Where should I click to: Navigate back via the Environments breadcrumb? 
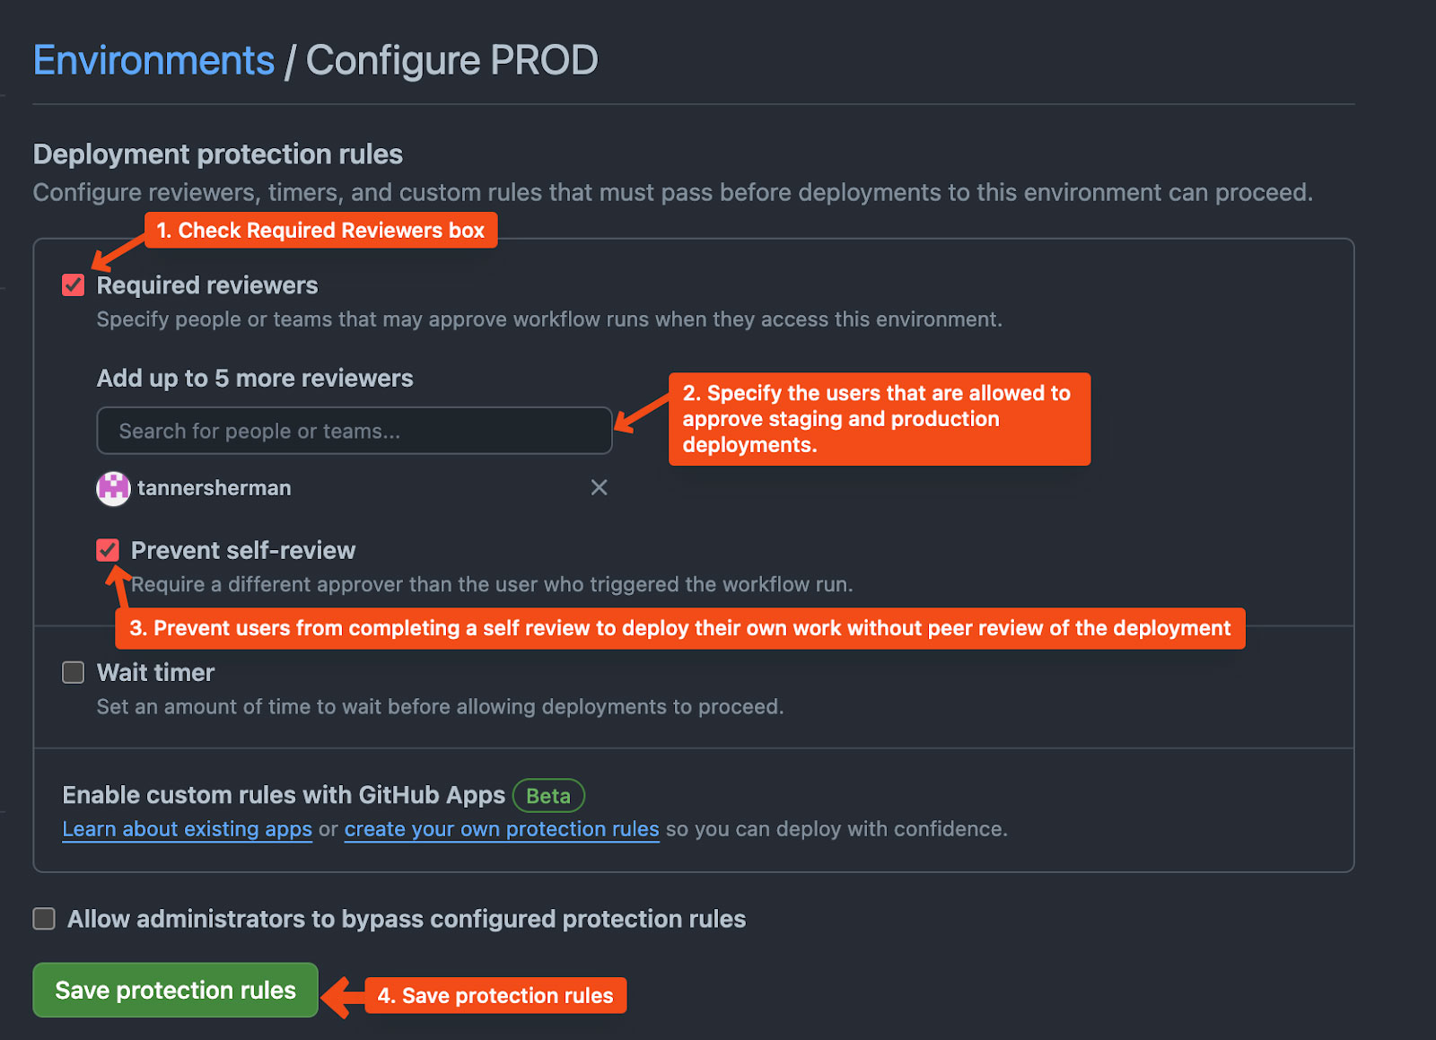153,59
